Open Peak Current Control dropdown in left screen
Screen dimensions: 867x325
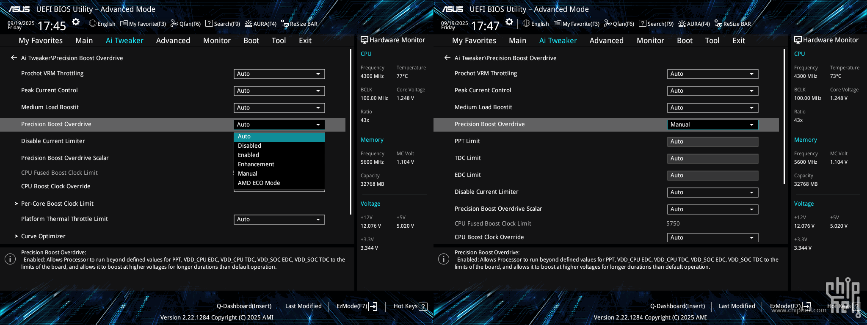(279, 91)
